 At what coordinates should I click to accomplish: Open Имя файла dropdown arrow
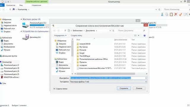tap(146, 78)
